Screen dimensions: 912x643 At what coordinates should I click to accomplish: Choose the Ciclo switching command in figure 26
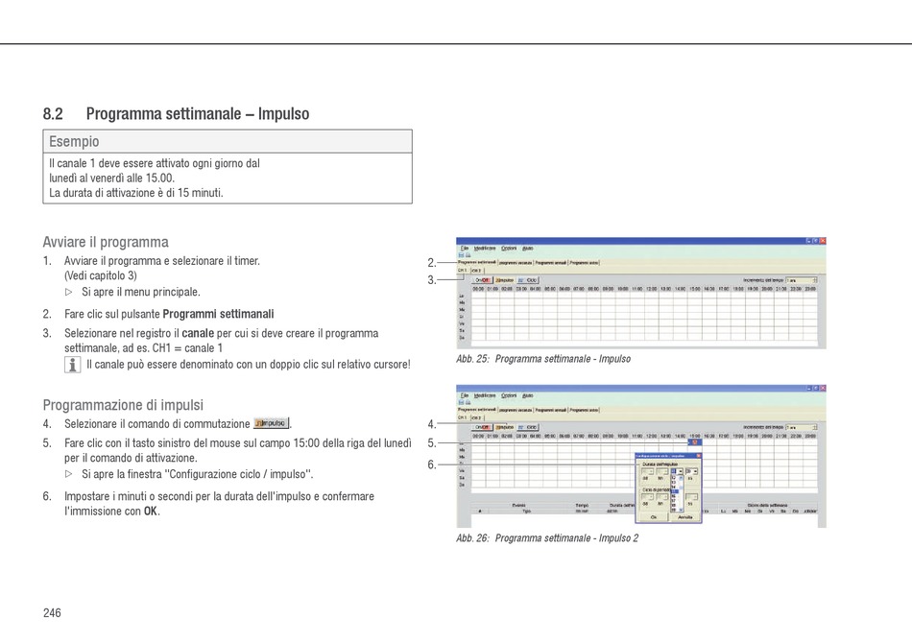(528, 427)
